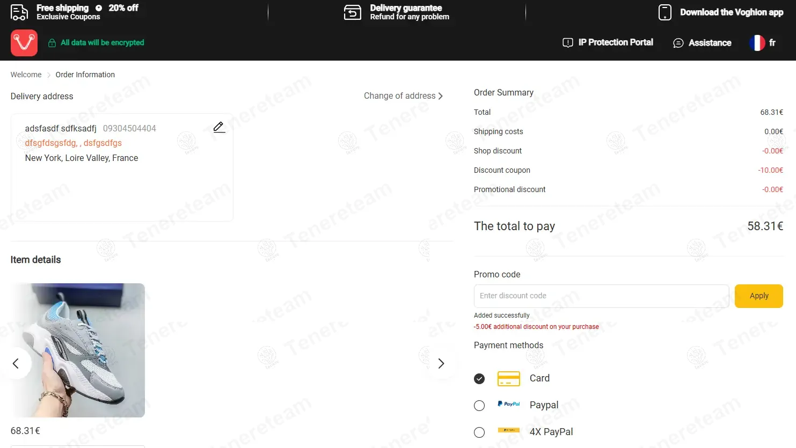Click the Voghion red logo icon
Screen dimensions: 796x448
[x=24, y=43]
